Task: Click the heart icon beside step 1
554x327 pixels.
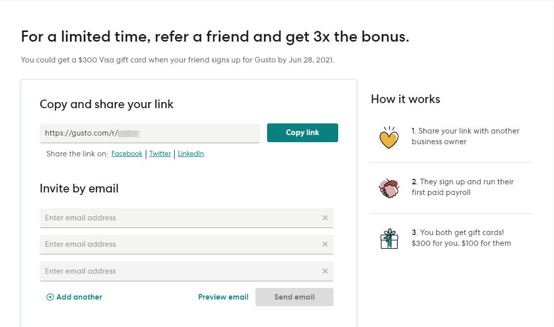Action: pos(389,137)
